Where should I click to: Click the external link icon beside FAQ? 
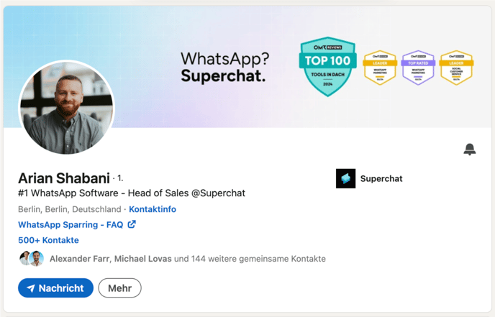point(132,224)
